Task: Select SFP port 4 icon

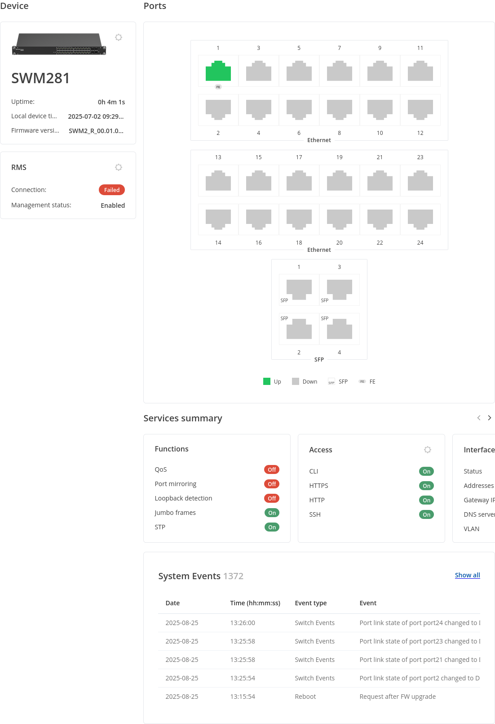Action: tap(339, 329)
